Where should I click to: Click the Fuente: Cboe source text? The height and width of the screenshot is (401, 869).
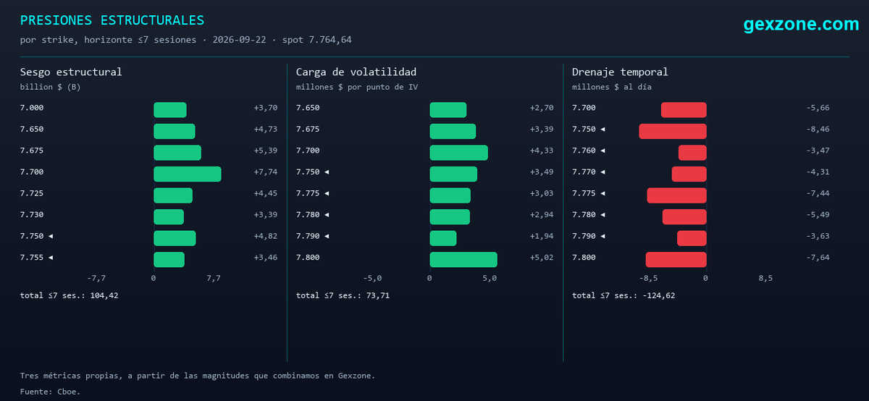pos(51,392)
